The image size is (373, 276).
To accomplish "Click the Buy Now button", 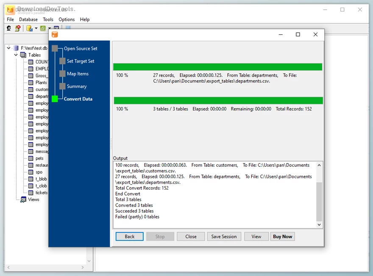I will click(x=282, y=236).
